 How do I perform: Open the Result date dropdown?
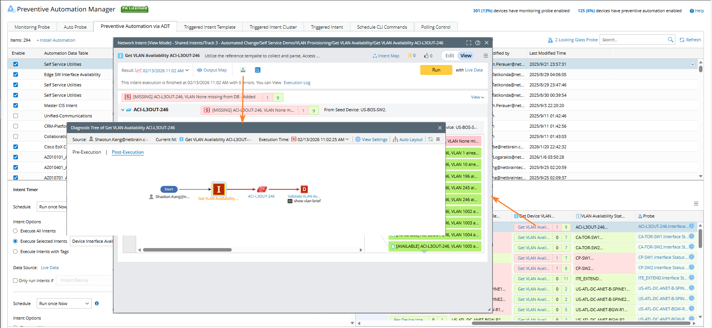[187, 70]
